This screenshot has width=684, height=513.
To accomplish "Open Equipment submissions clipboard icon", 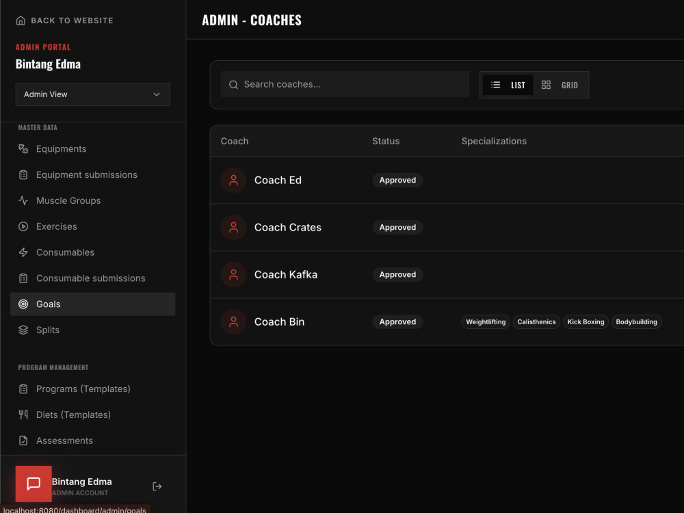I will click(23, 174).
